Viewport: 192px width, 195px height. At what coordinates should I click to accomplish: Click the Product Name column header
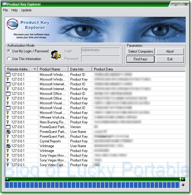tap(53, 69)
